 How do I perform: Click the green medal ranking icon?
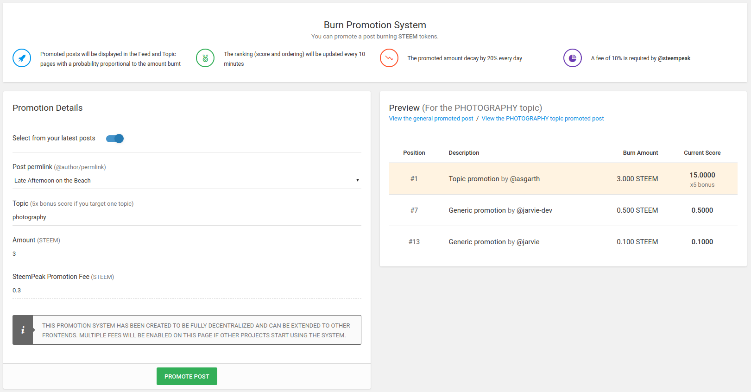coord(205,58)
